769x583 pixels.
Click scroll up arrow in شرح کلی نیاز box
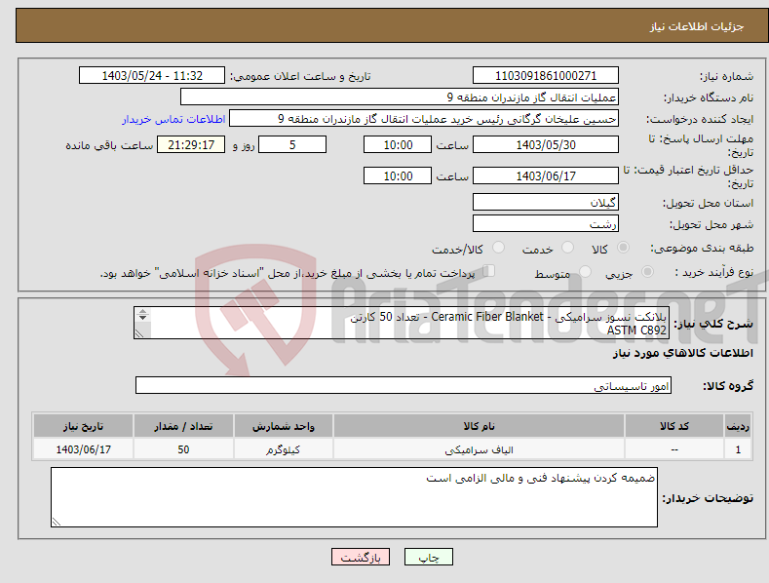[142, 312]
